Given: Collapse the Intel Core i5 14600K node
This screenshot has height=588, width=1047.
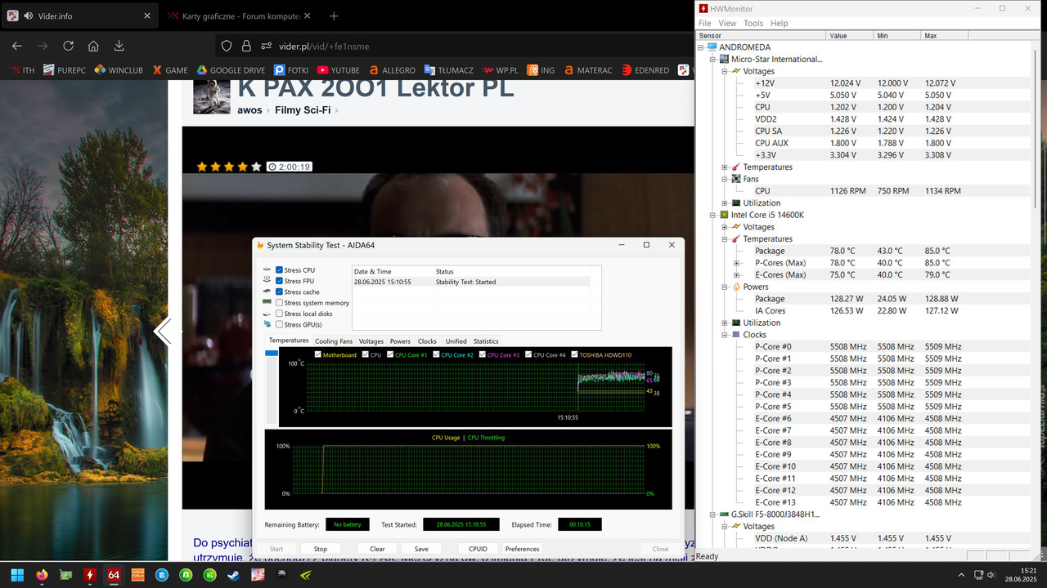Looking at the screenshot, I should click(712, 215).
